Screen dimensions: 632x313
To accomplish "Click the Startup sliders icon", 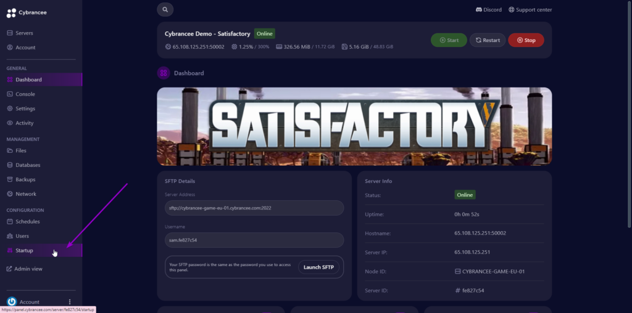I will point(10,251).
